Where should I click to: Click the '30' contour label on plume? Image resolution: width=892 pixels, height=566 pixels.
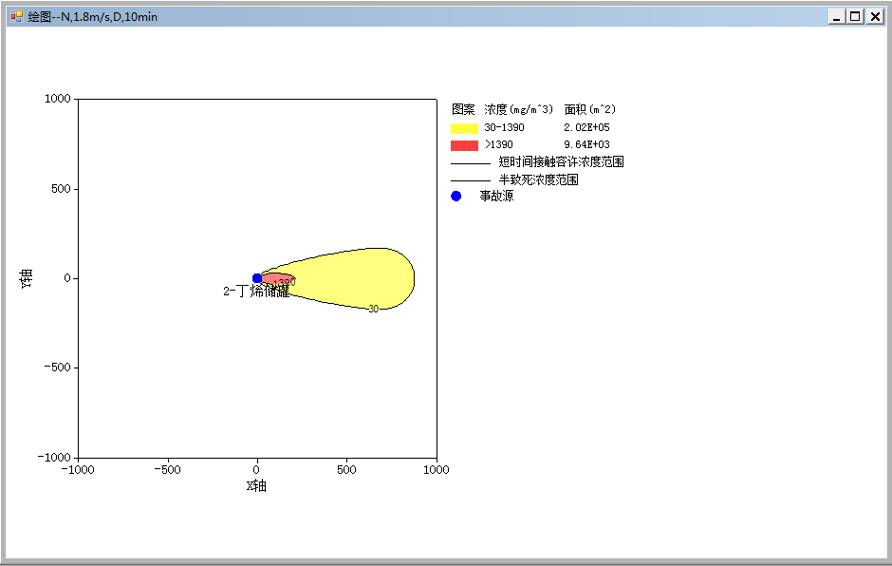coord(373,309)
